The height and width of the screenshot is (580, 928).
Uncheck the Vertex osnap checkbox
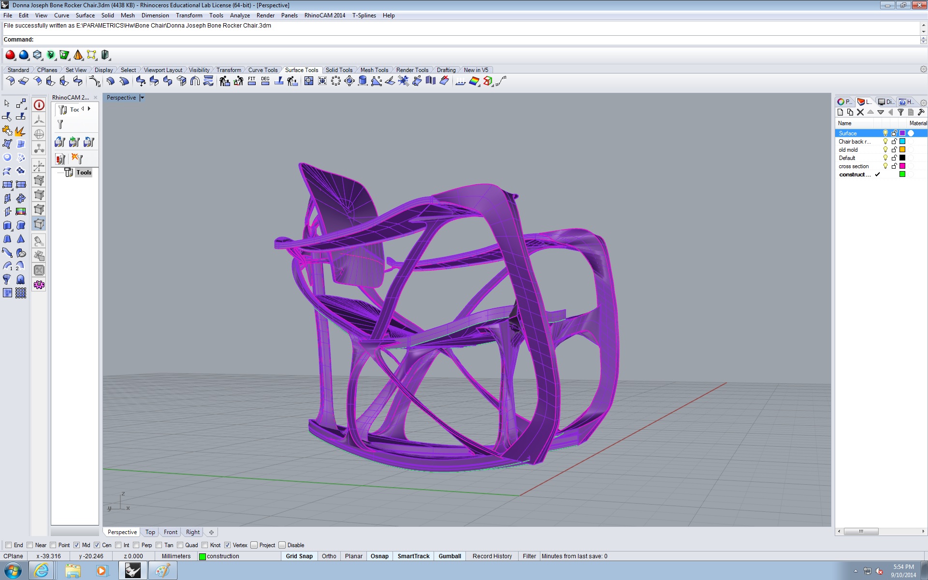pyautogui.click(x=228, y=545)
